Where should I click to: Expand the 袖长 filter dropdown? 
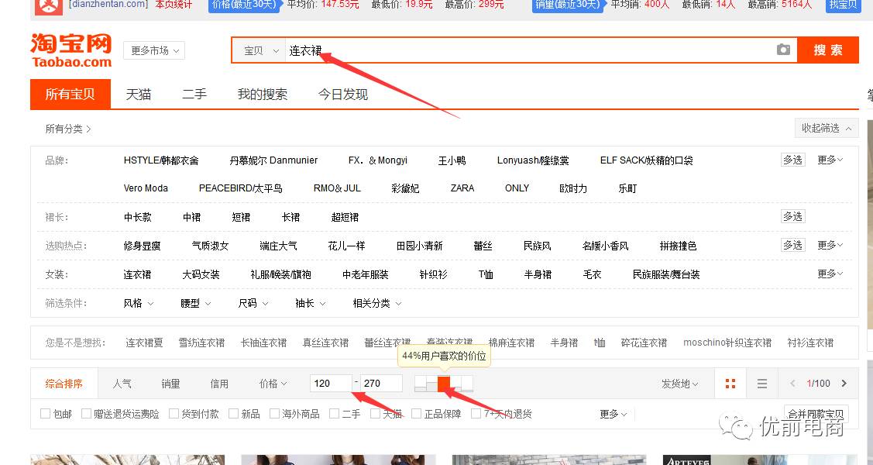tap(311, 303)
